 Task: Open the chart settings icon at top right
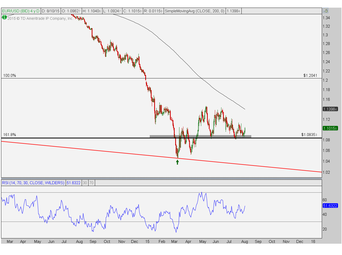326,11
